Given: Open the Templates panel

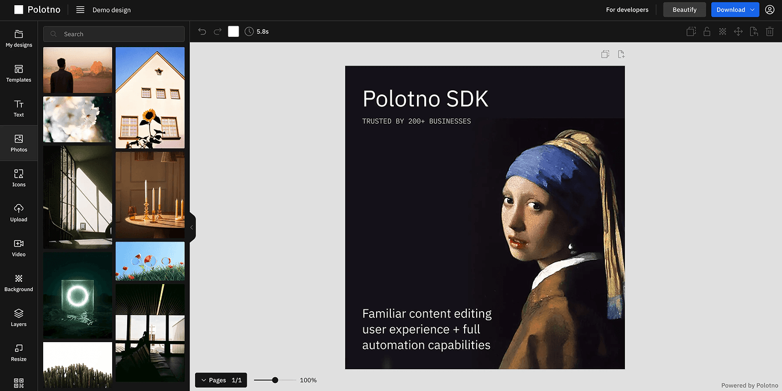Looking at the screenshot, I should 19,74.
